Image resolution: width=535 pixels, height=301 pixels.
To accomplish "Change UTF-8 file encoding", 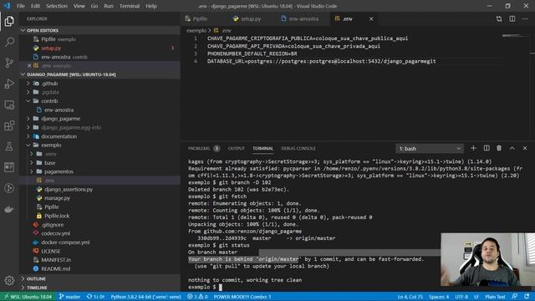I will tap(461, 297).
